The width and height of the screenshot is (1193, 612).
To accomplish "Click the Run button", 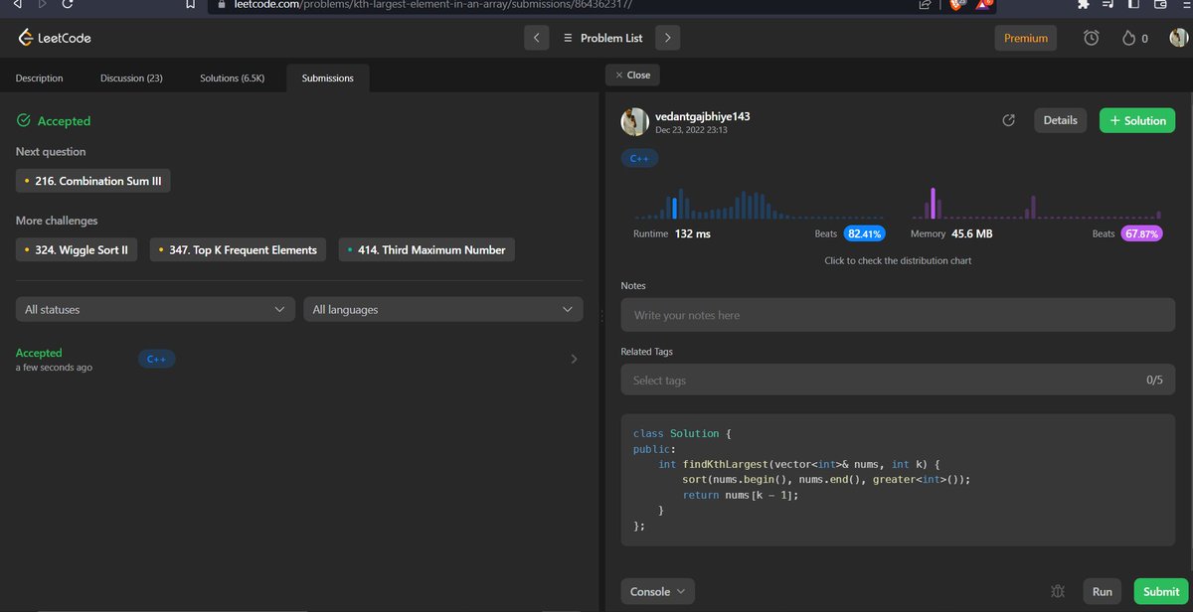I will [x=1103, y=591].
